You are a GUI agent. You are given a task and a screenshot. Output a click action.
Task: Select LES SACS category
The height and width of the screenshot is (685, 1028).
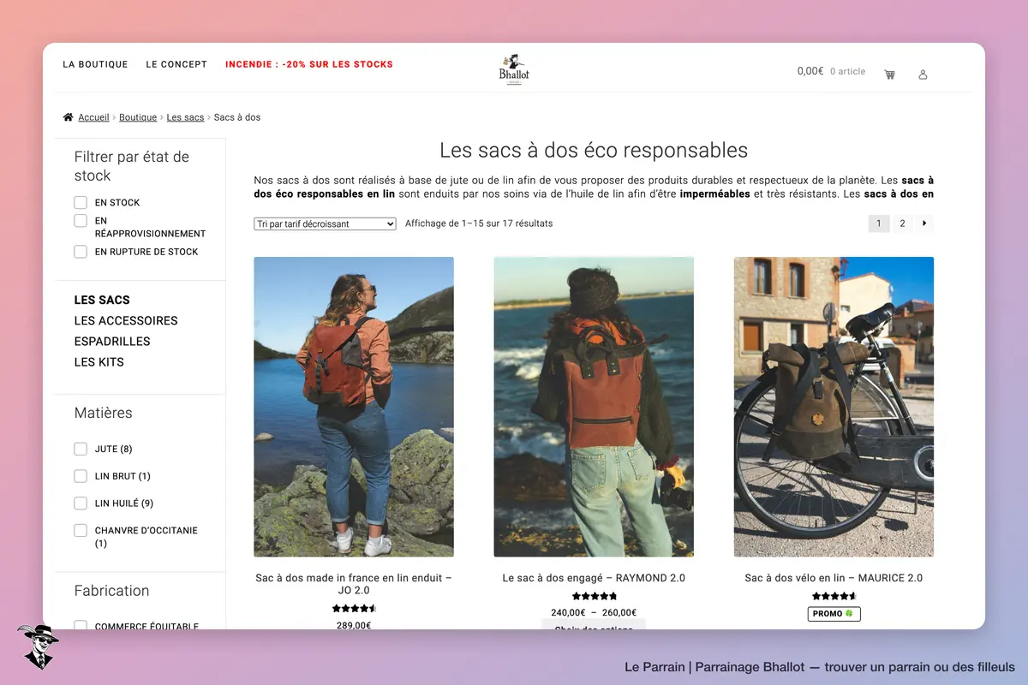102,301
